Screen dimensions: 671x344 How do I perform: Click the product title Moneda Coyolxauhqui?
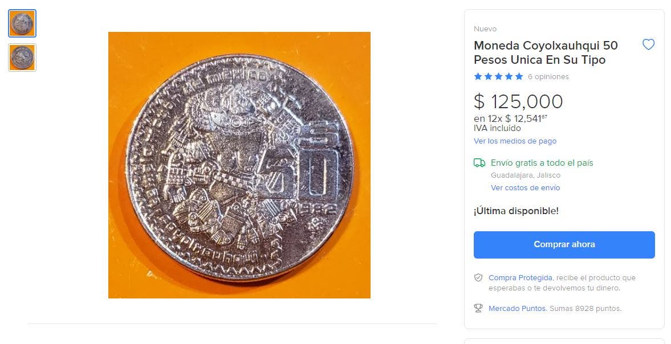[x=546, y=52]
